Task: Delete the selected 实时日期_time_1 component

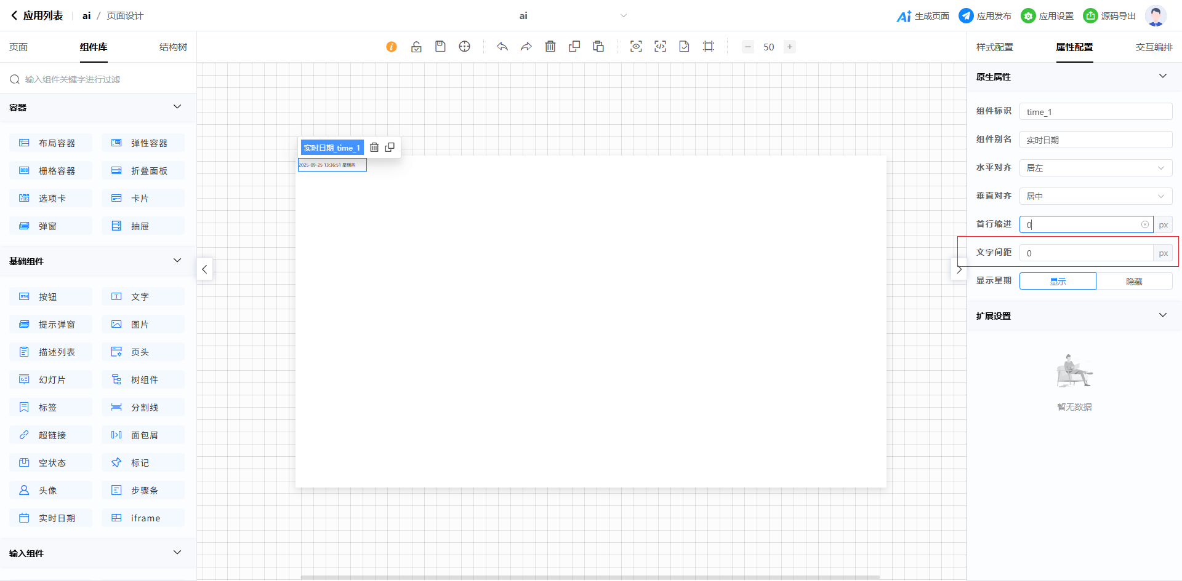Action: [x=374, y=148]
